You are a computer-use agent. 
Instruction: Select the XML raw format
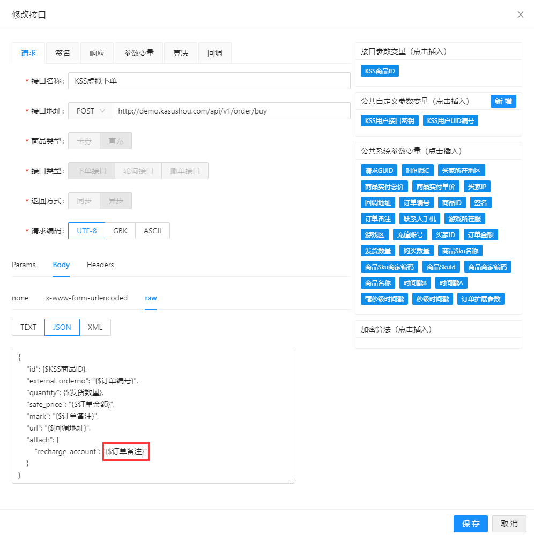tap(95, 327)
